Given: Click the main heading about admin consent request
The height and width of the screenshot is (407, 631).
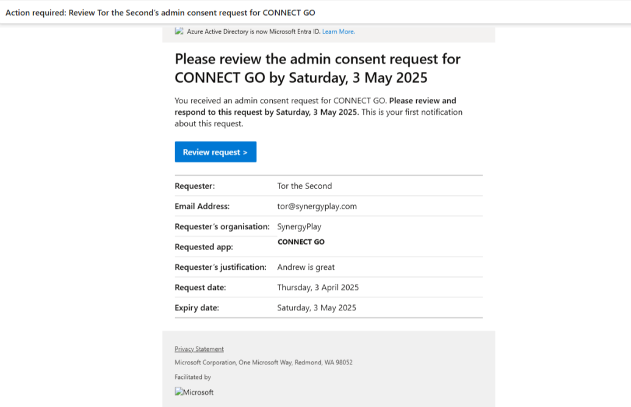Looking at the screenshot, I should click(x=317, y=68).
